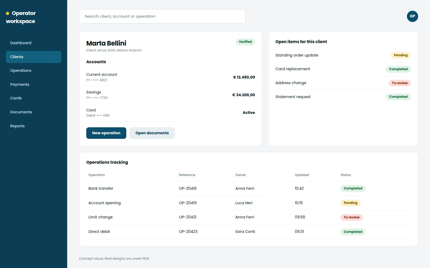Click the Completed badge for Card replacement
This screenshot has height=268, width=430.
[398, 69]
